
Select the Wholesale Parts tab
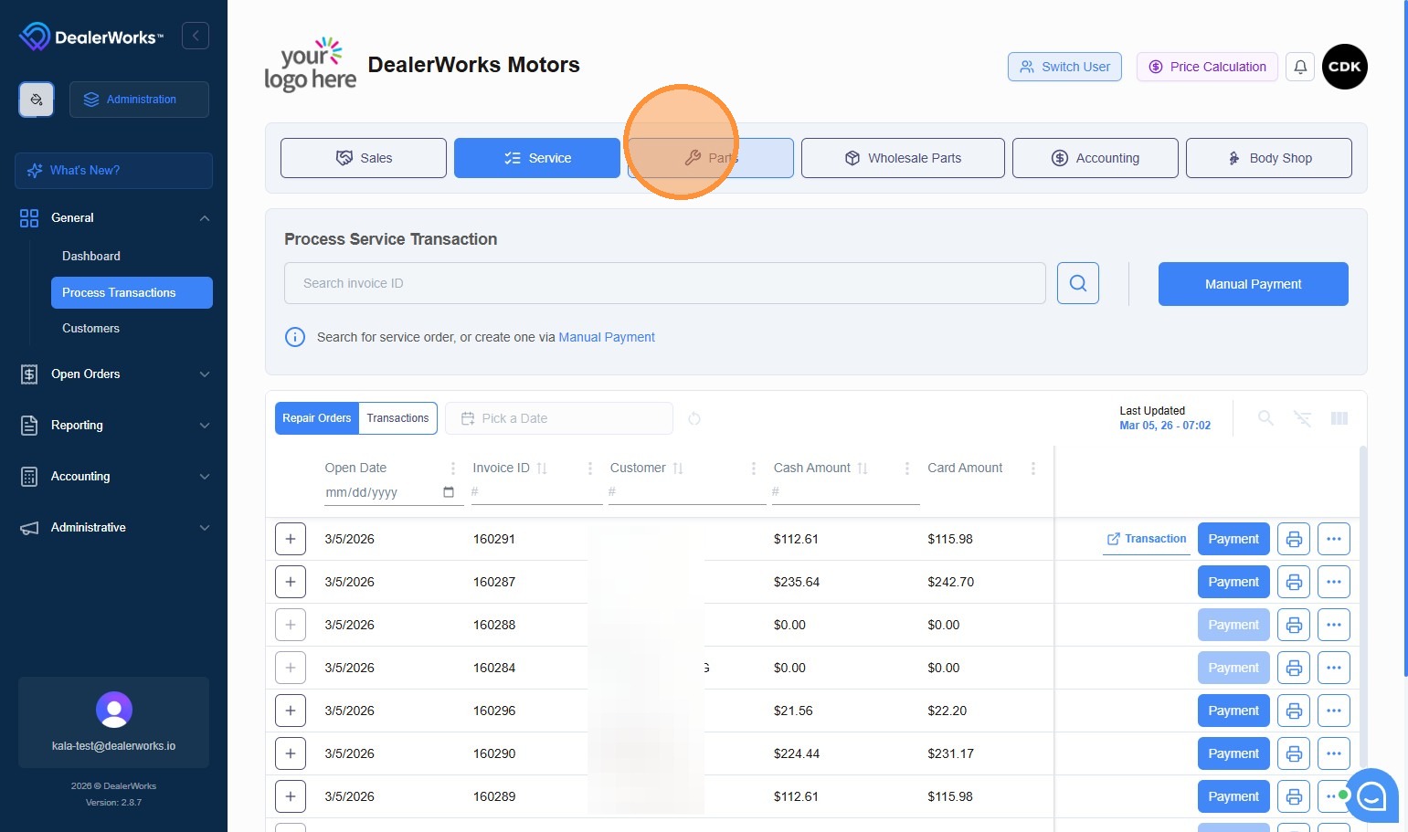(903, 158)
